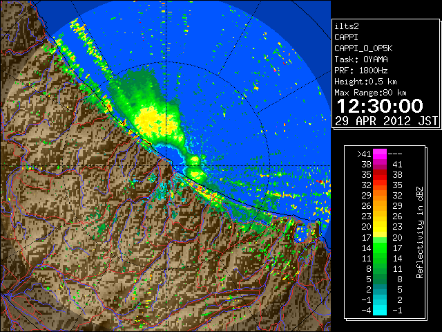This screenshot has width=442, height=332.
Task: Click the Height:0.5 km line
Action: point(365,82)
